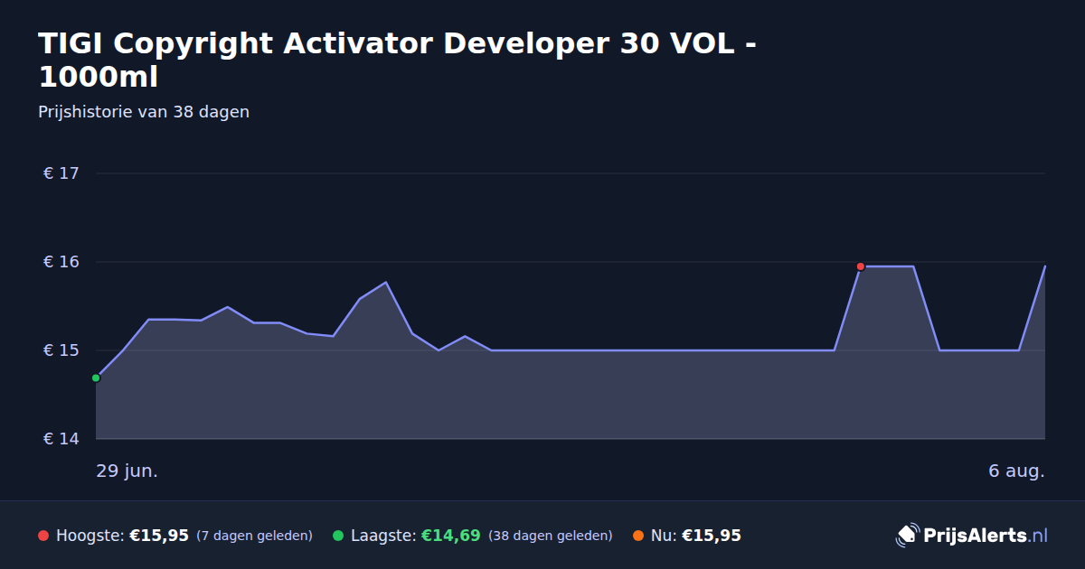The width and height of the screenshot is (1085, 569).
Task: Click the orange dot beside Nu legend
Action: (638, 536)
